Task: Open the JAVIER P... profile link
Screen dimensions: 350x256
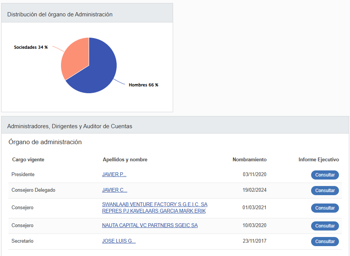Action: 114,175
